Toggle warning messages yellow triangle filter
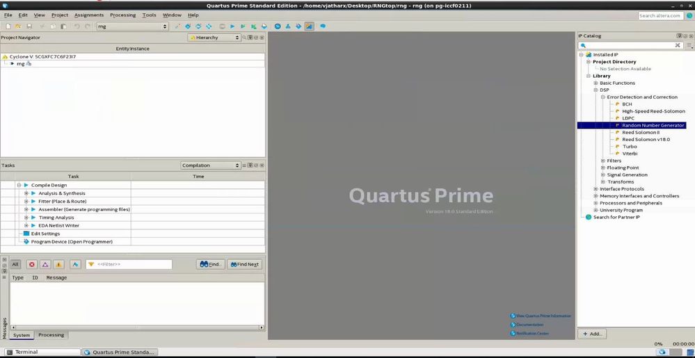This screenshot has height=358, width=695. point(58,265)
